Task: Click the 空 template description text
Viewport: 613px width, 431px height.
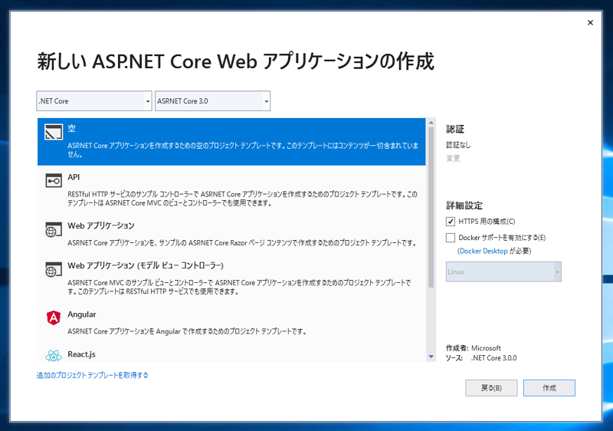Action: coord(243,150)
